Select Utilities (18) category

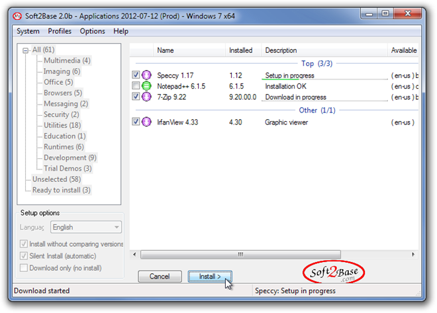point(62,125)
